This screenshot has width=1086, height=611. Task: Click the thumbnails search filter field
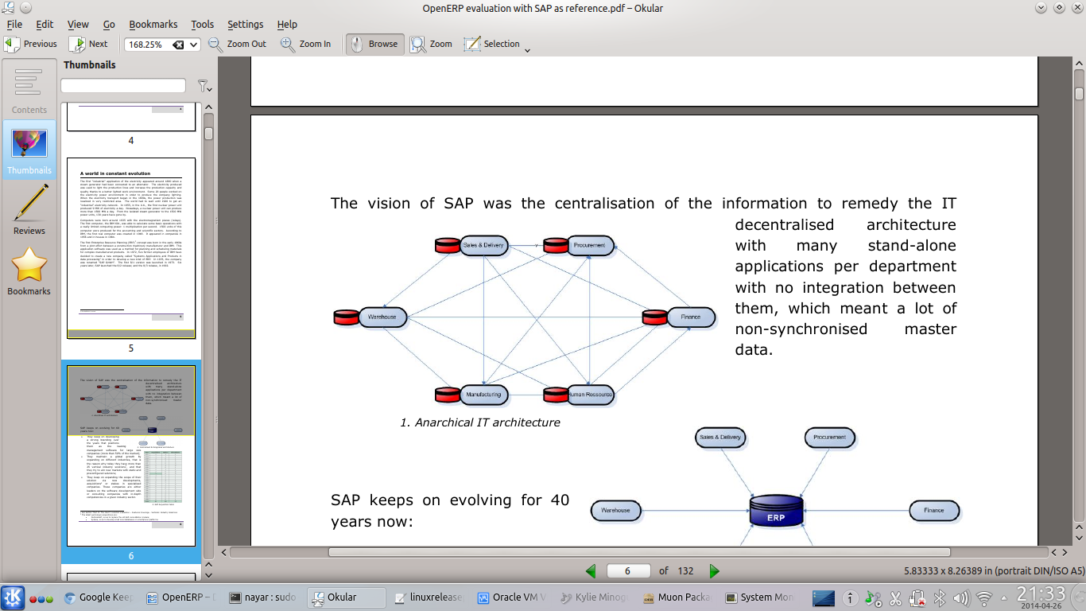(123, 85)
